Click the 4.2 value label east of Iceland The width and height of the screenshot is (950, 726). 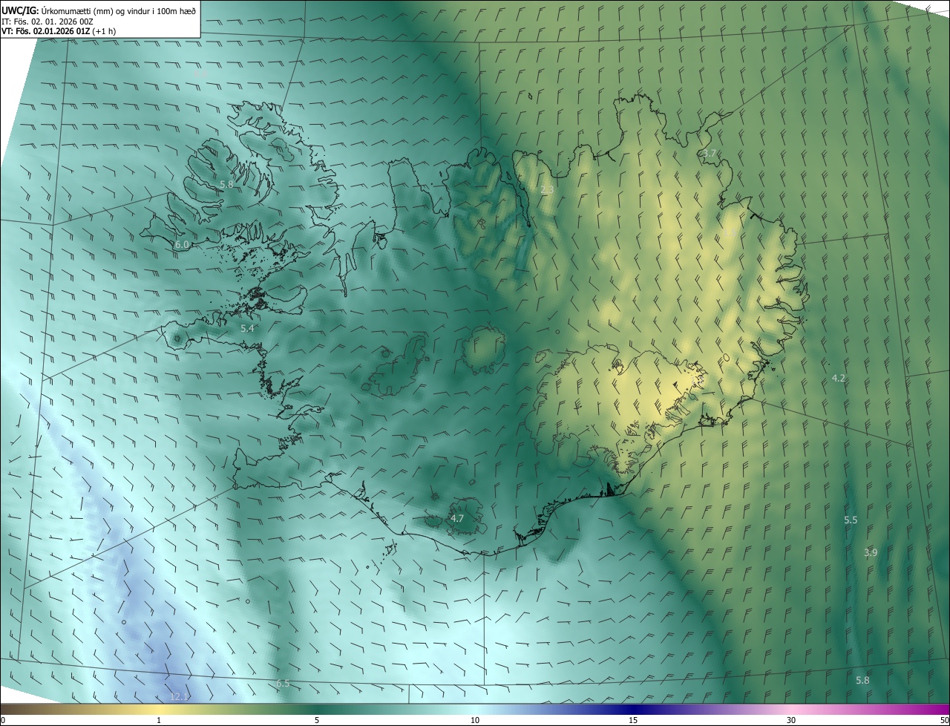coord(839,378)
